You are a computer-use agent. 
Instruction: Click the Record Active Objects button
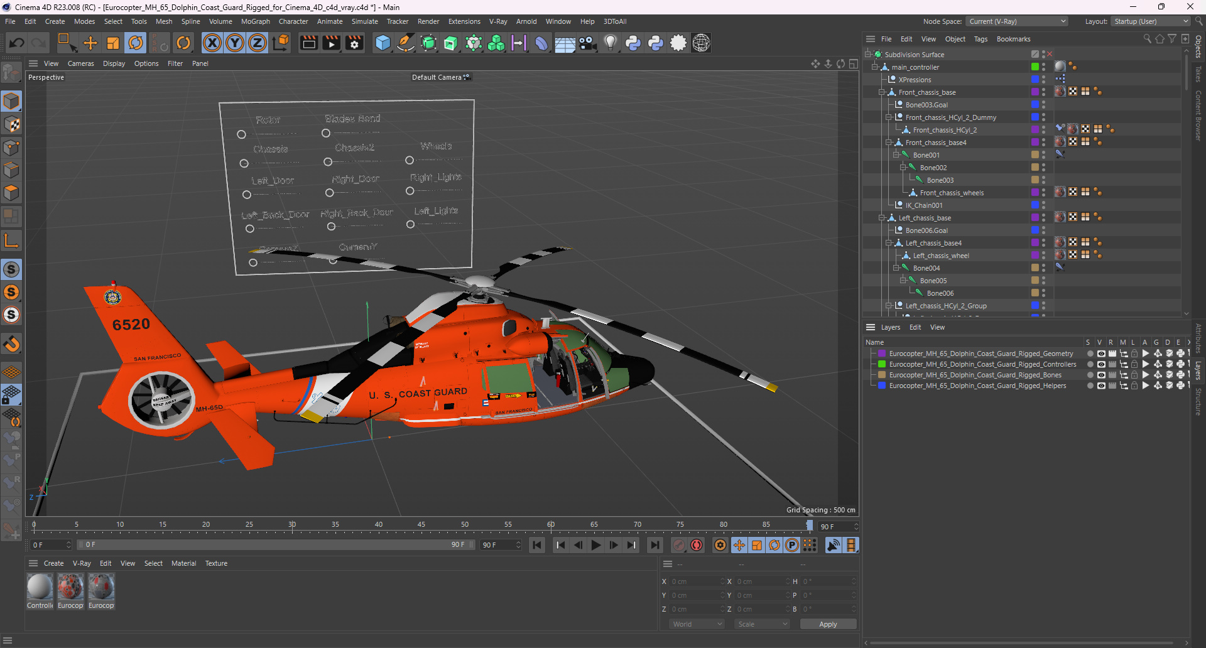[679, 545]
